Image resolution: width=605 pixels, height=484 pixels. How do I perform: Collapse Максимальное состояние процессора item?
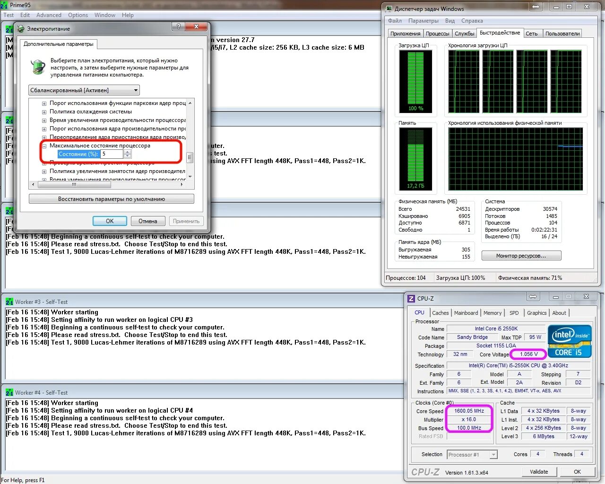(44, 146)
